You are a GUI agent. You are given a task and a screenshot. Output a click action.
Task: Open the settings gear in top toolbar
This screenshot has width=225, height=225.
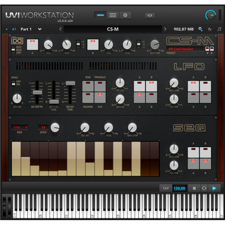tap(125, 15)
